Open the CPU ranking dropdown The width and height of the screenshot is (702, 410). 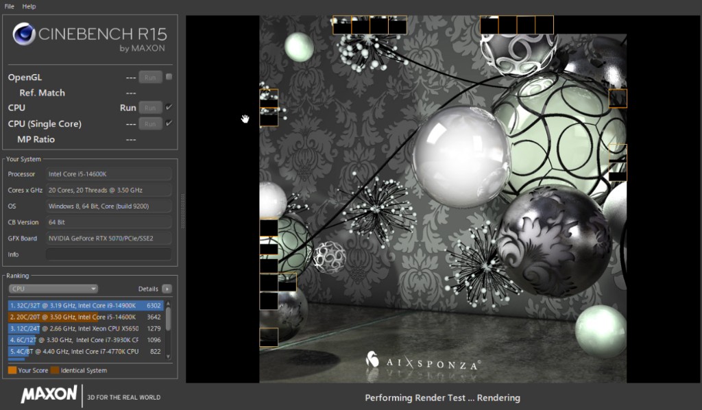pos(53,289)
